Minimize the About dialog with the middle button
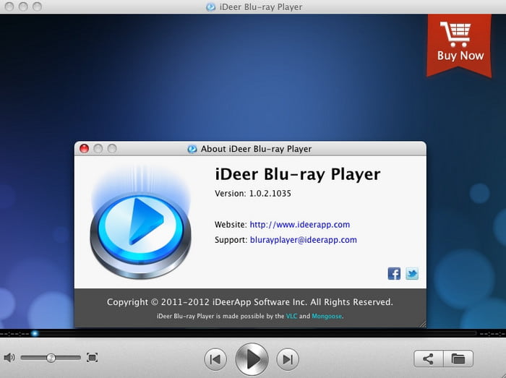Viewport: 506px width, 378px height. (x=98, y=149)
